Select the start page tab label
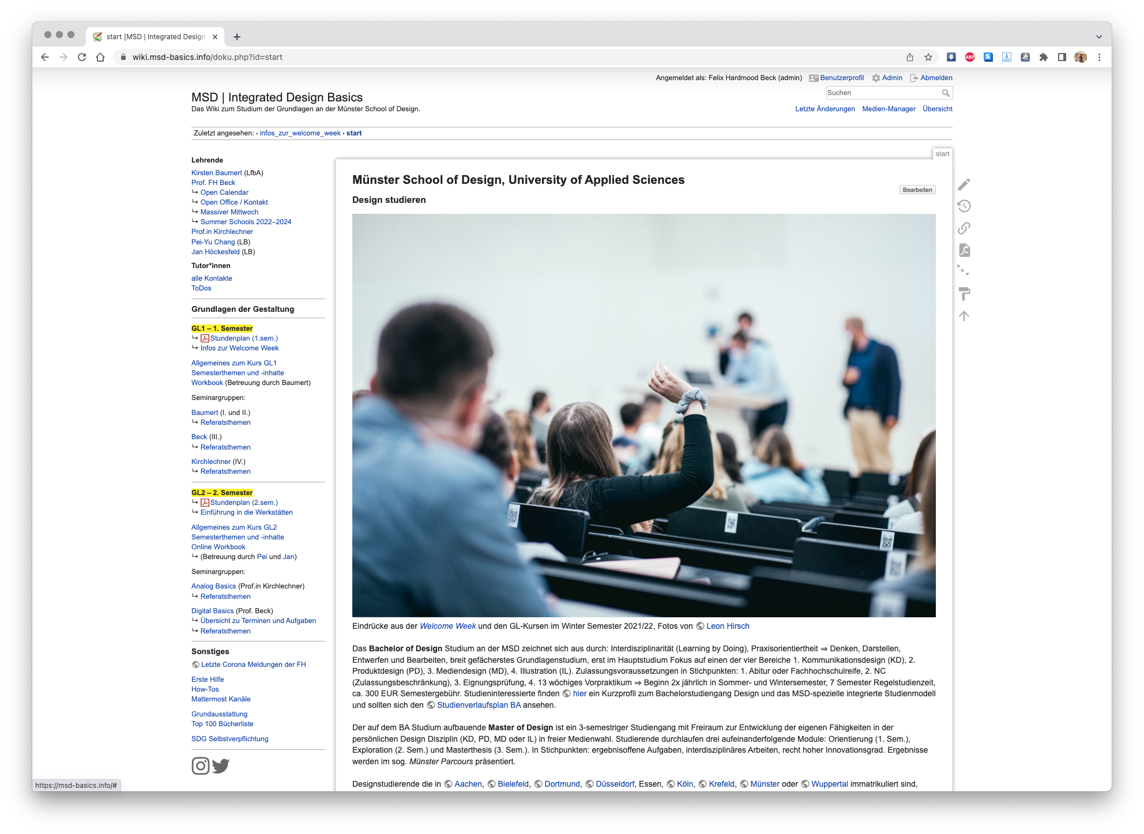 pos(942,154)
